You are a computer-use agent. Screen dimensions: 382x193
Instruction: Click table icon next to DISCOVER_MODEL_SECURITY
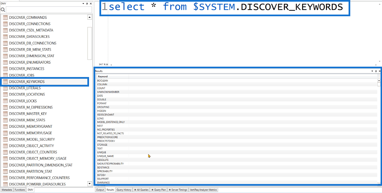coord(5,139)
